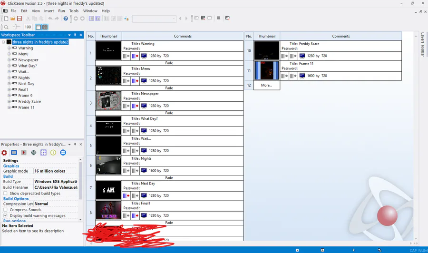The height and width of the screenshot is (253, 428).
Task: Select What Day? in workspace tree
Action: [27, 66]
